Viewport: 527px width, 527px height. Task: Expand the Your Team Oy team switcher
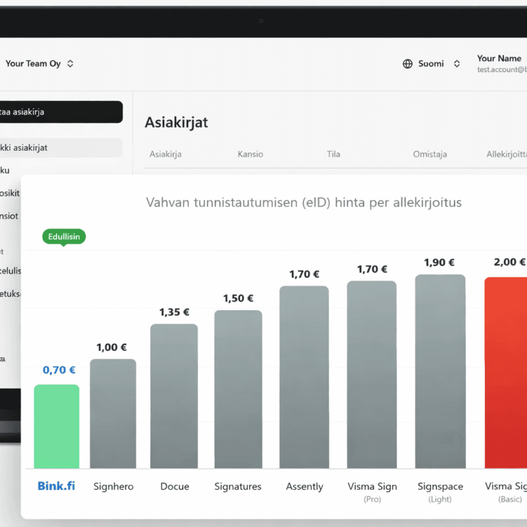(x=40, y=64)
